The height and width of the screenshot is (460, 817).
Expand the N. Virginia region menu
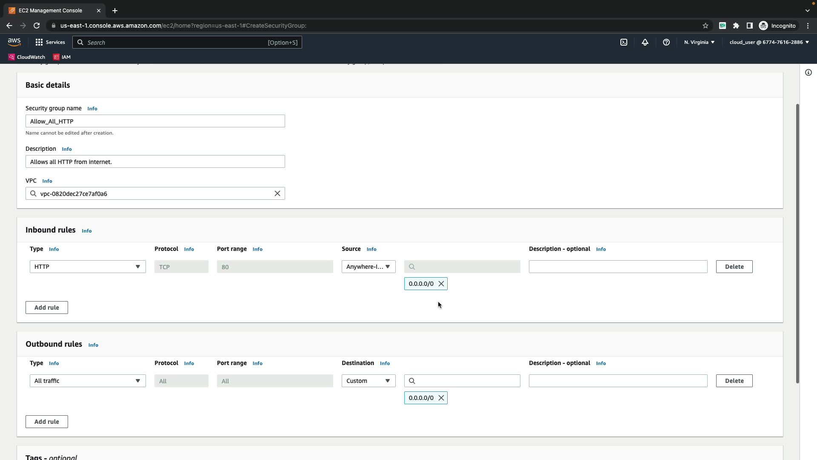click(x=699, y=42)
